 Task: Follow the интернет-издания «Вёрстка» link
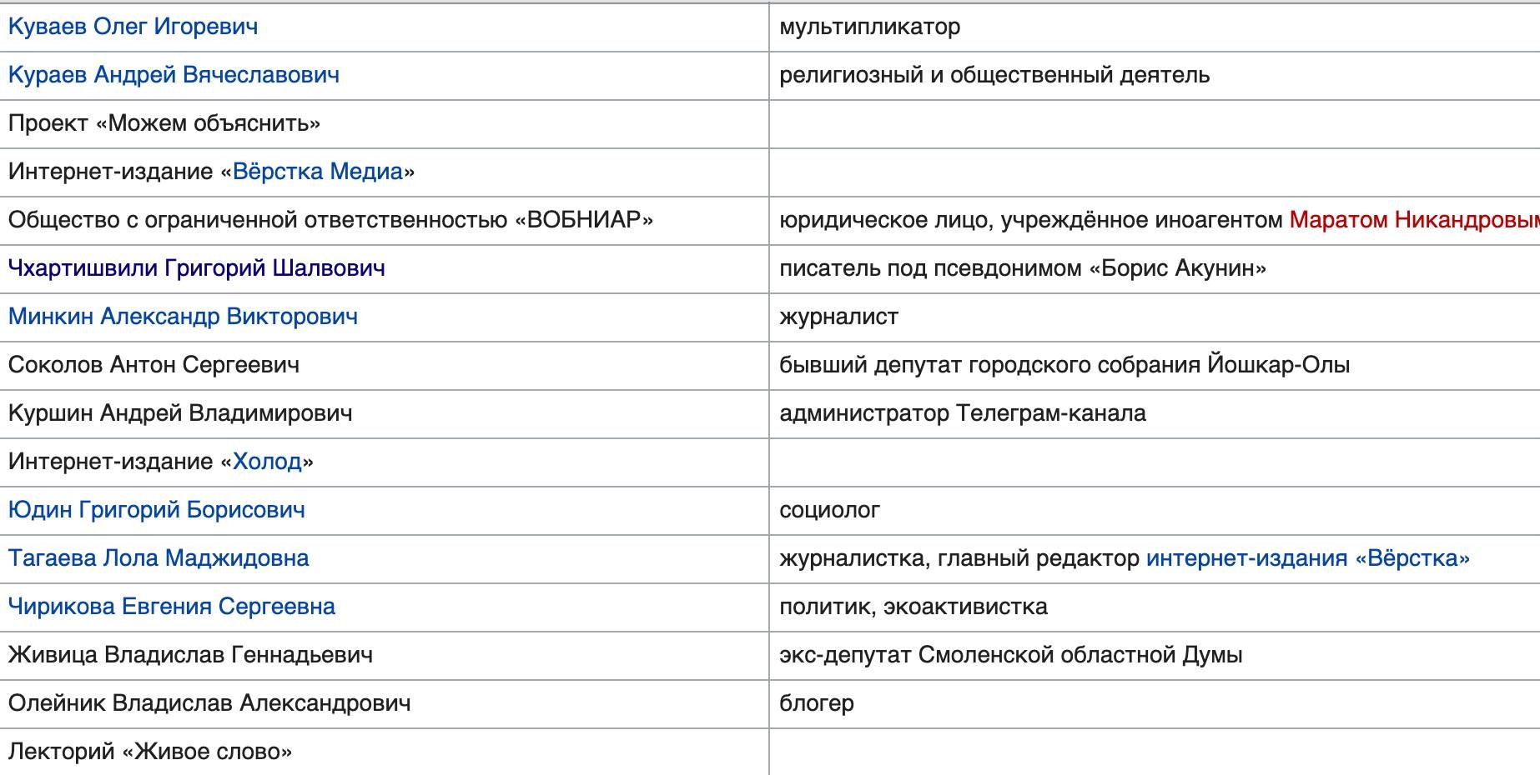(x=1307, y=558)
